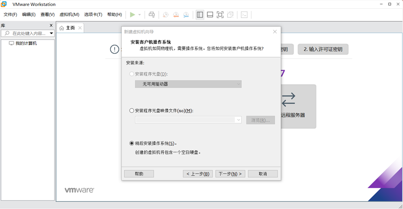
Task: Click the console view toolbar icon
Action: [x=244, y=14]
